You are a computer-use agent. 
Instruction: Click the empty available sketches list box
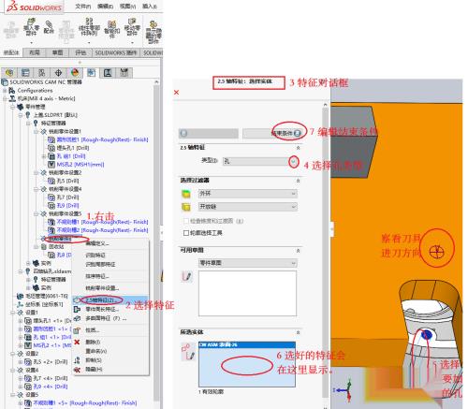pyautogui.click(x=247, y=293)
